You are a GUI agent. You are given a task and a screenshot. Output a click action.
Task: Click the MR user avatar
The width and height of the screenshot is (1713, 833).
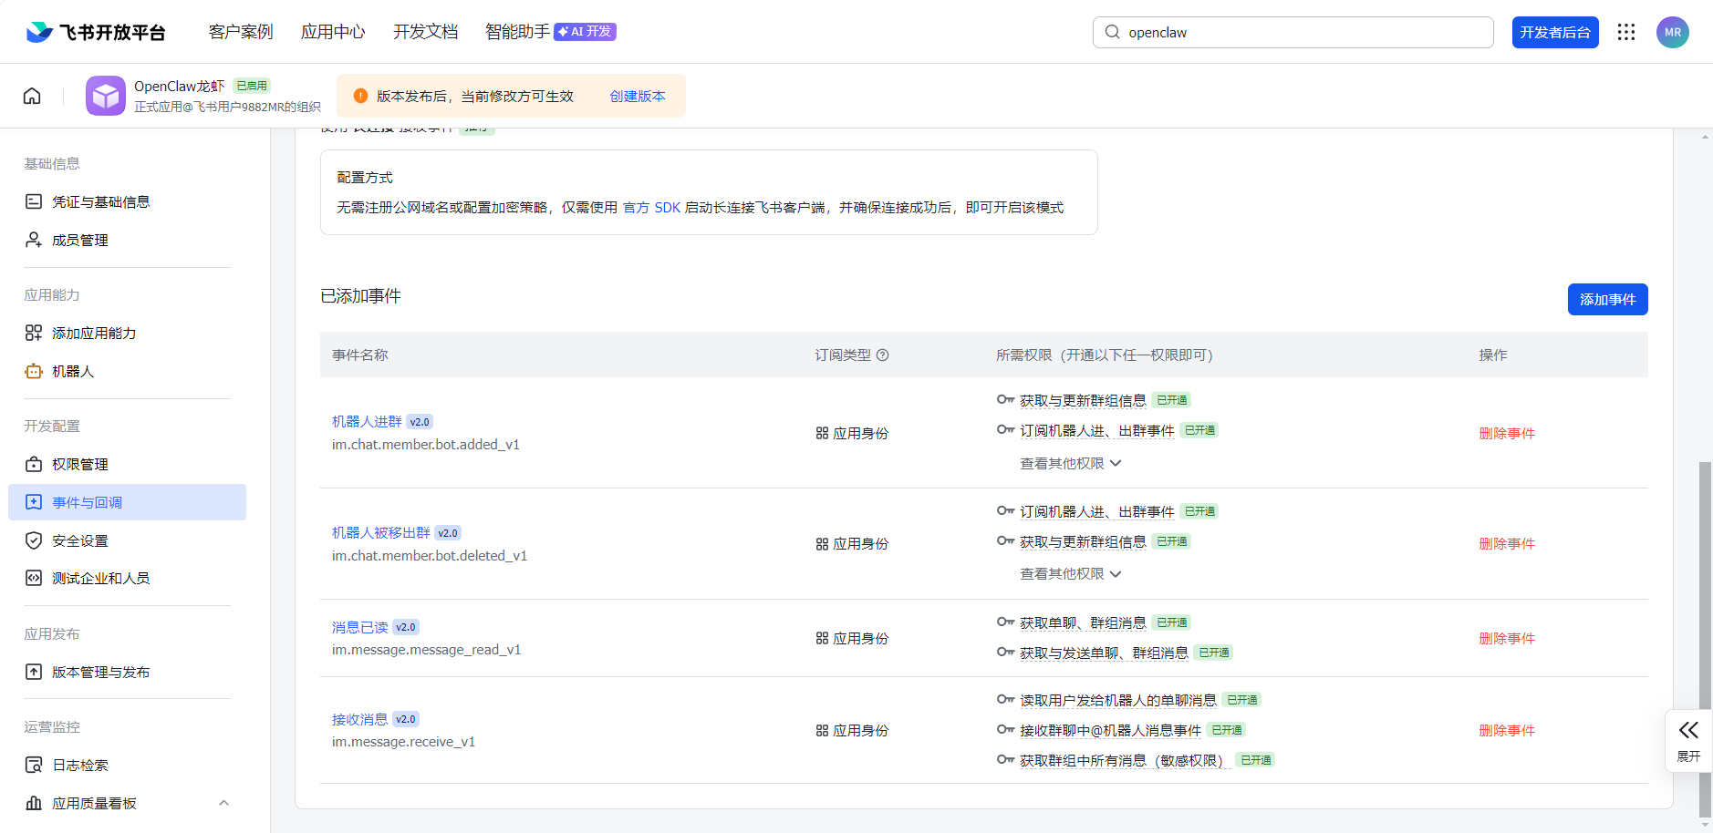pos(1672,32)
